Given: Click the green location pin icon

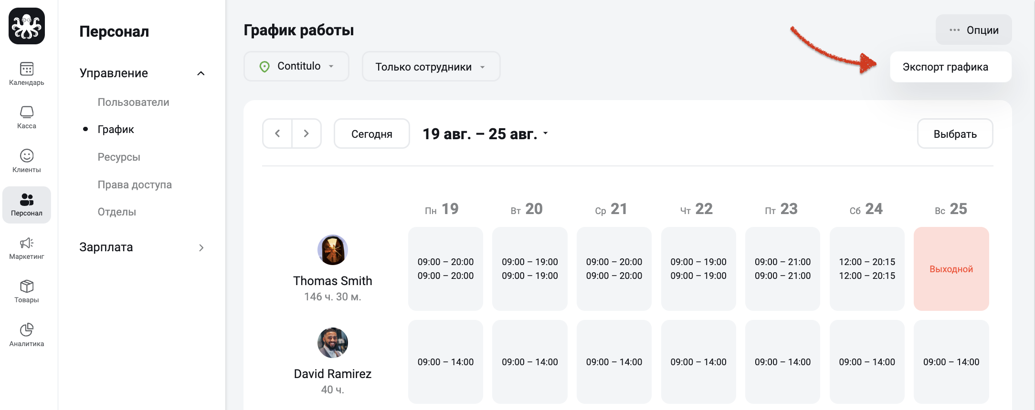Looking at the screenshot, I should tap(264, 67).
